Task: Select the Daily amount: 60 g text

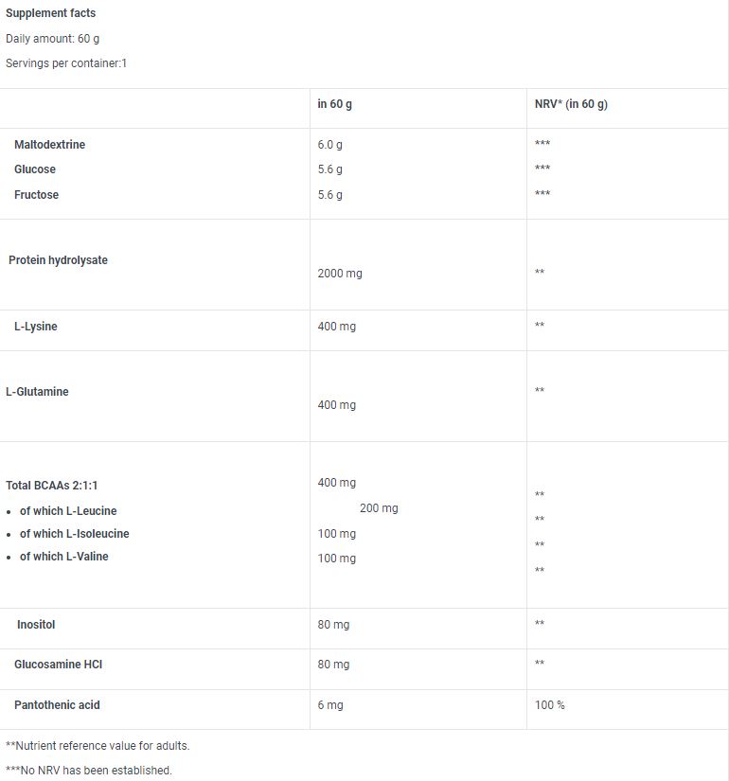Action: coord(52,39)
